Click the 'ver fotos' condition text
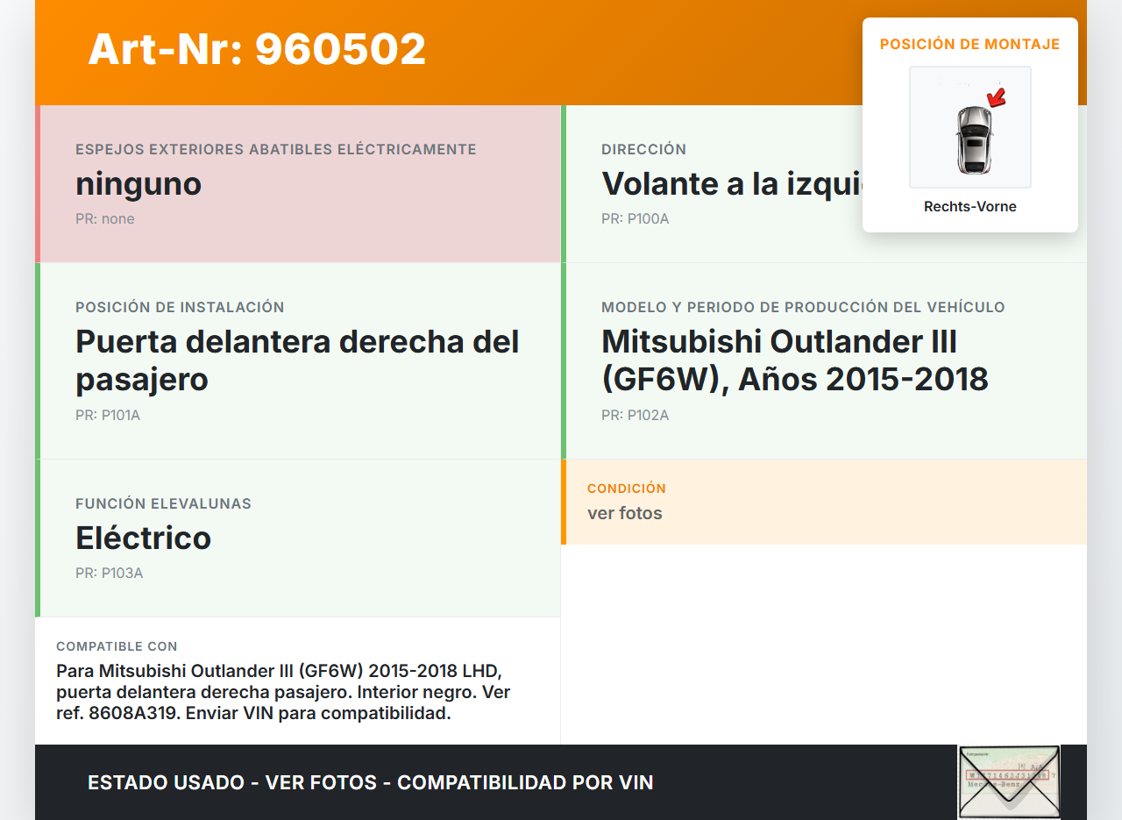The width and height of the screenshot is (1122, 820). coord(624,513)
